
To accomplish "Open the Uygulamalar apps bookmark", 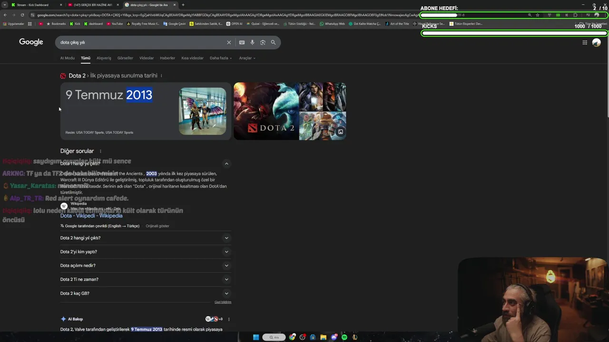I will (13, 24).
